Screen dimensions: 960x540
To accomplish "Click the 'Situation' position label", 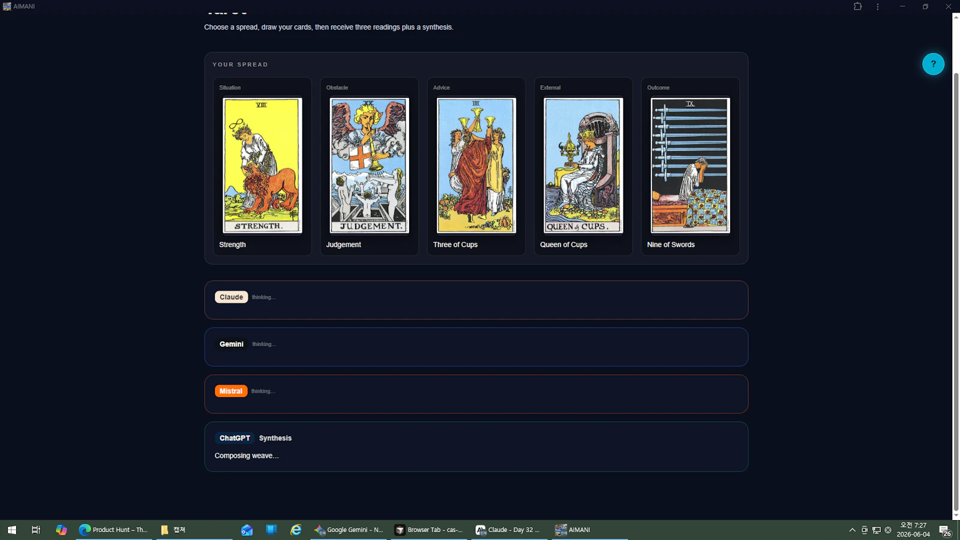I will (230, 88).
